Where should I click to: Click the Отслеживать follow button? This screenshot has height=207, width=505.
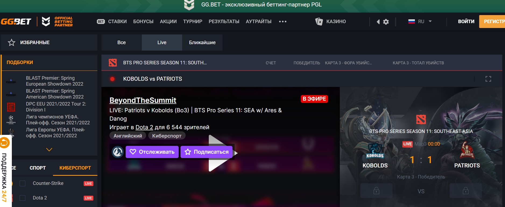pyautogui.click(x=152, y=152)
